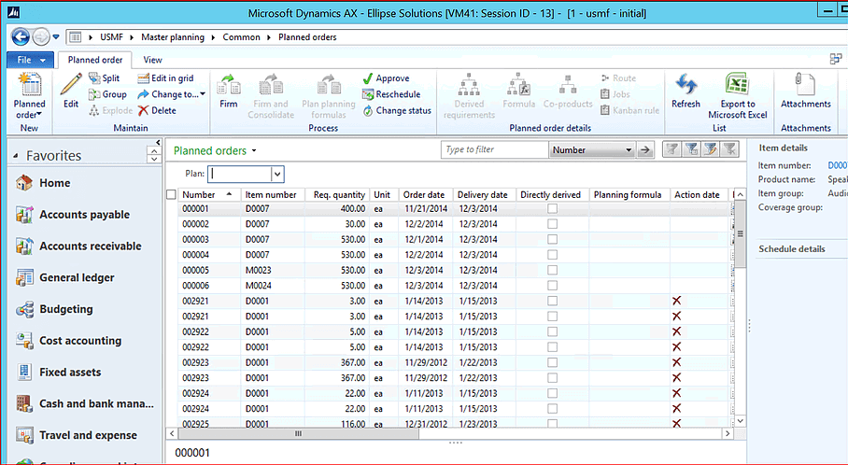This screenshot has width=848, height=465.
Task: Open Change status action
Action: [x=396, y=110]
